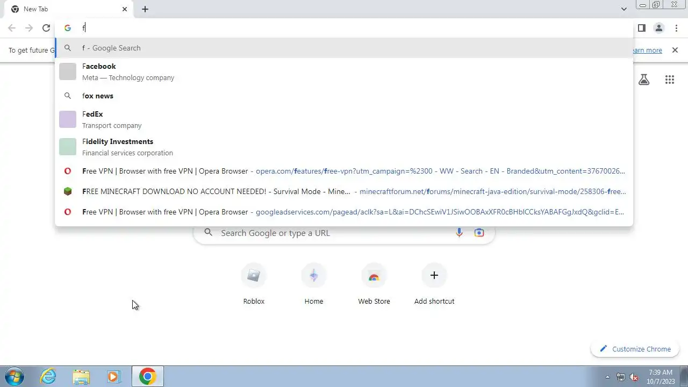Click the Learn more link
Image resolution: width=688 pixels, height=387 pixels.
click(x=647, y=50)
